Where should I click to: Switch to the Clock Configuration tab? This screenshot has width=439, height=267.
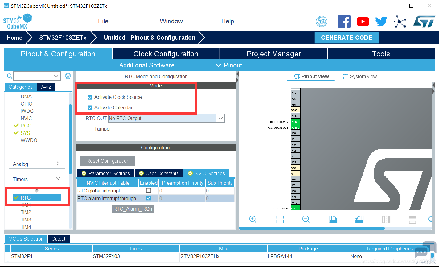tap(166, 54)
